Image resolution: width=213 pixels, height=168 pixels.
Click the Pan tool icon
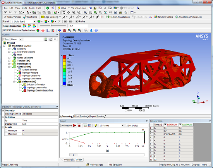click(x=69, y=12)
